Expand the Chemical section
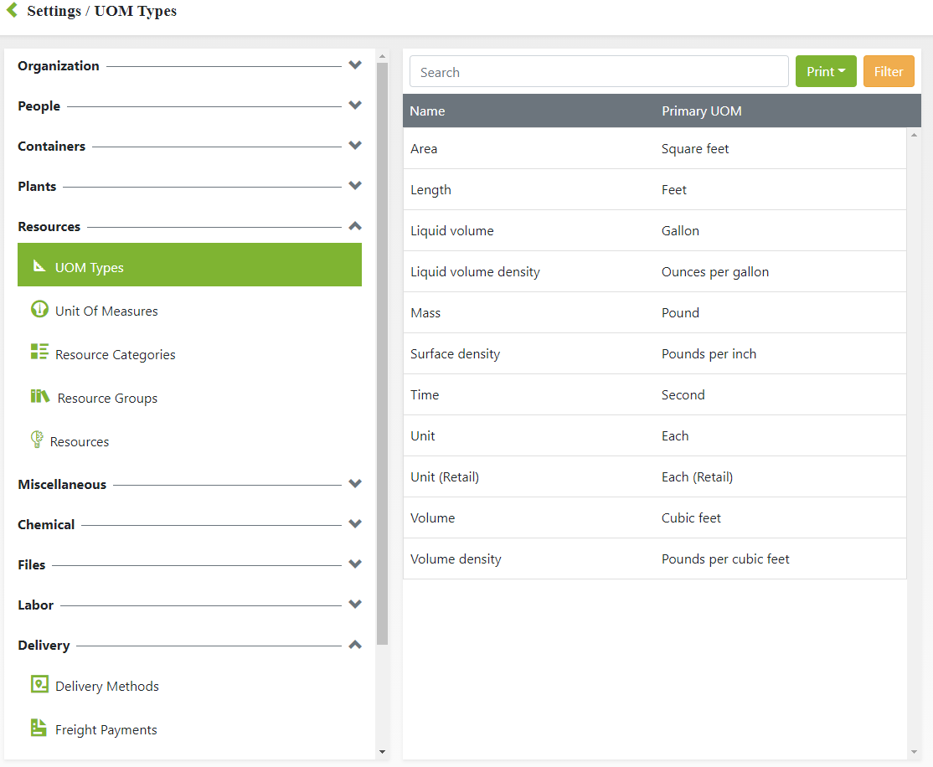The image size is (933, 767). [355, 524]
